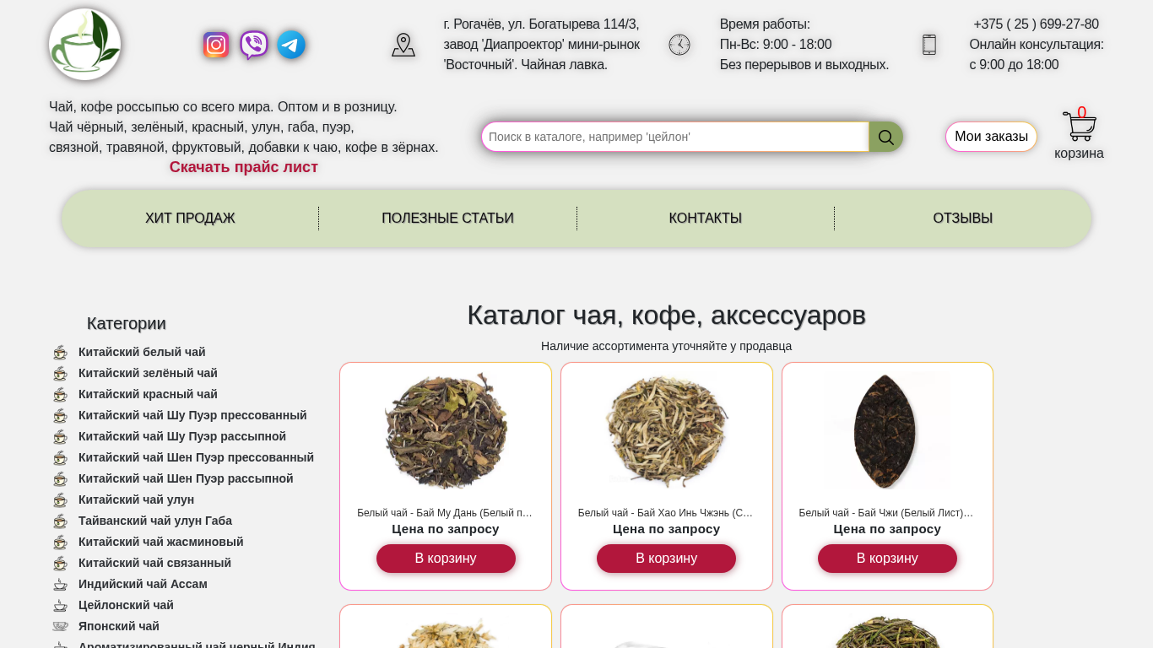Select category Китайский зелёный чай
Viewport: 1153px width, 648px height.
148,373
